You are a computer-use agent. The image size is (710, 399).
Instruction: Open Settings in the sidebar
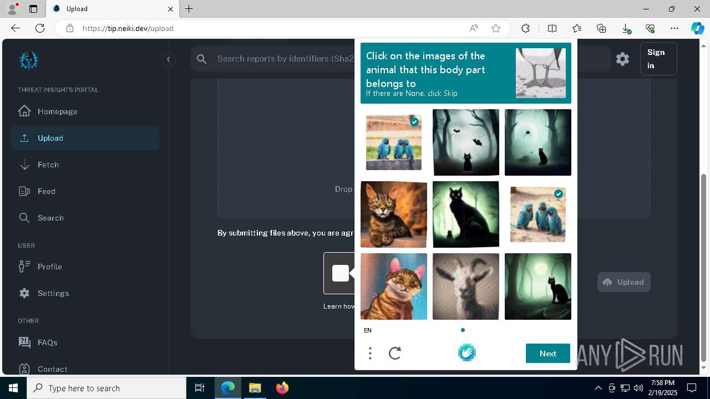coord(85,293)
